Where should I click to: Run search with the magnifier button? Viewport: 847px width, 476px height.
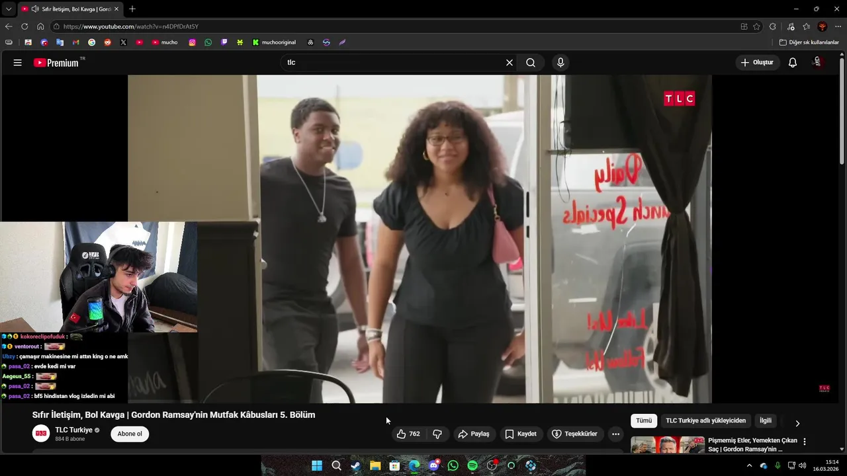tap(531, 63)
